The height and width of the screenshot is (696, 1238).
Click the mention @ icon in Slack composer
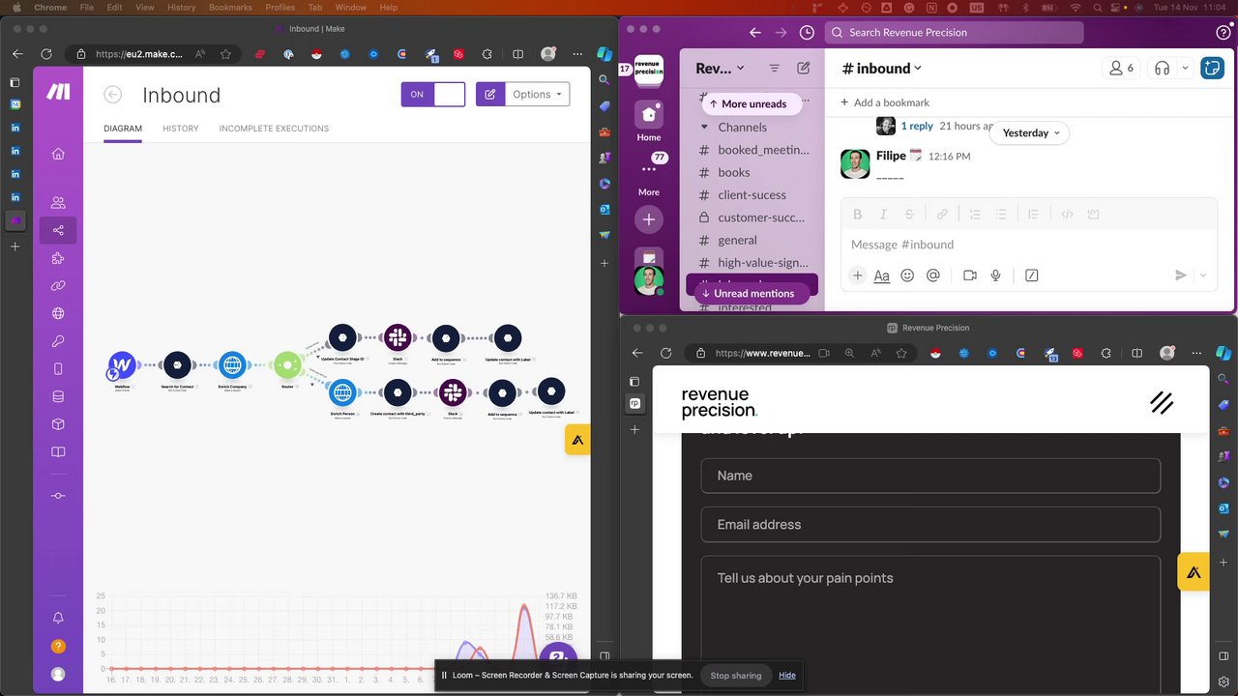933,275
